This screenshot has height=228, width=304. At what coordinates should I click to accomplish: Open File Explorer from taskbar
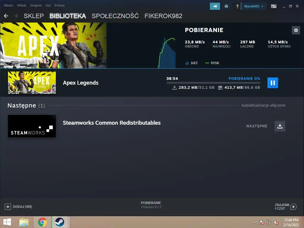24,222
